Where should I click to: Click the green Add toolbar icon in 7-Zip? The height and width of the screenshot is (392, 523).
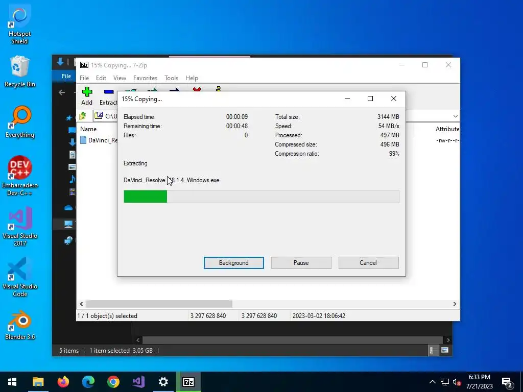pos(87,92)
